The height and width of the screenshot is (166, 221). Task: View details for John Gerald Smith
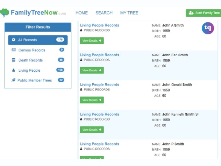click(92, 100)
